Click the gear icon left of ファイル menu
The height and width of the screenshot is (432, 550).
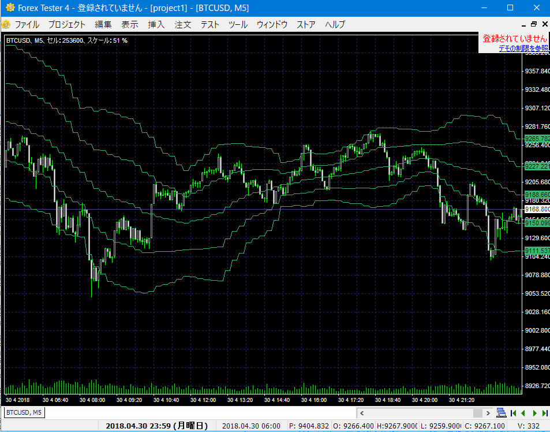6,25
